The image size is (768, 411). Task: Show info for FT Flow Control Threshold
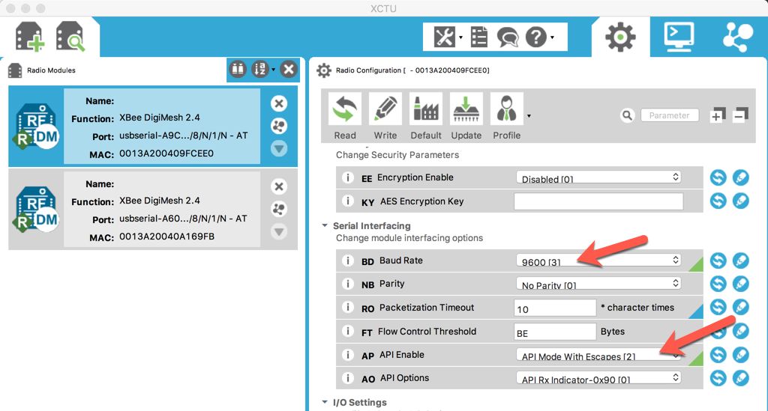[x=348, y=332]
